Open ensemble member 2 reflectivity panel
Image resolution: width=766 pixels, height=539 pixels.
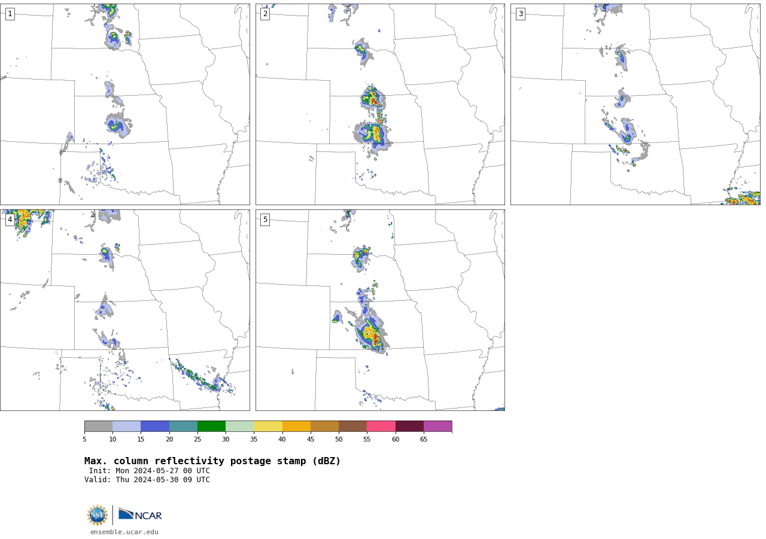[x=380, y=104]
